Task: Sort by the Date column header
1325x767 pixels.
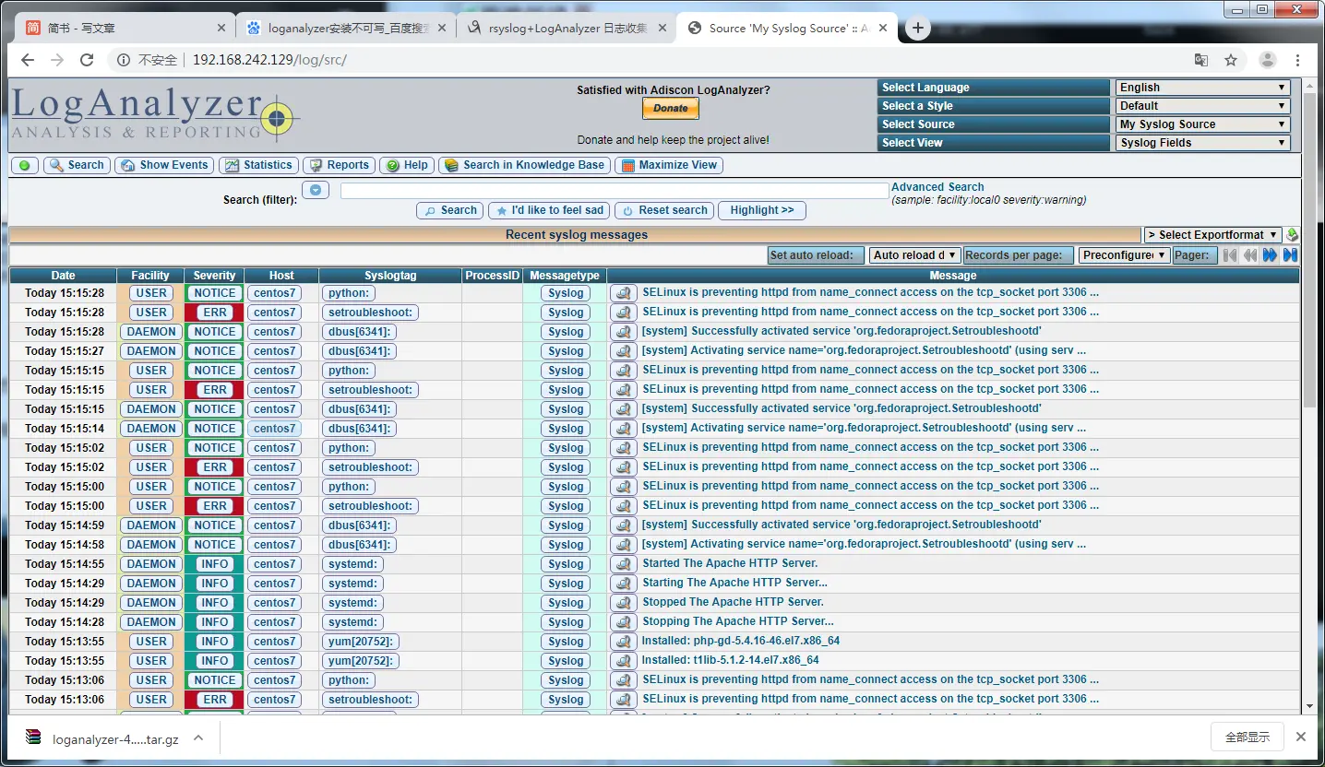Action: pos(64,275)
